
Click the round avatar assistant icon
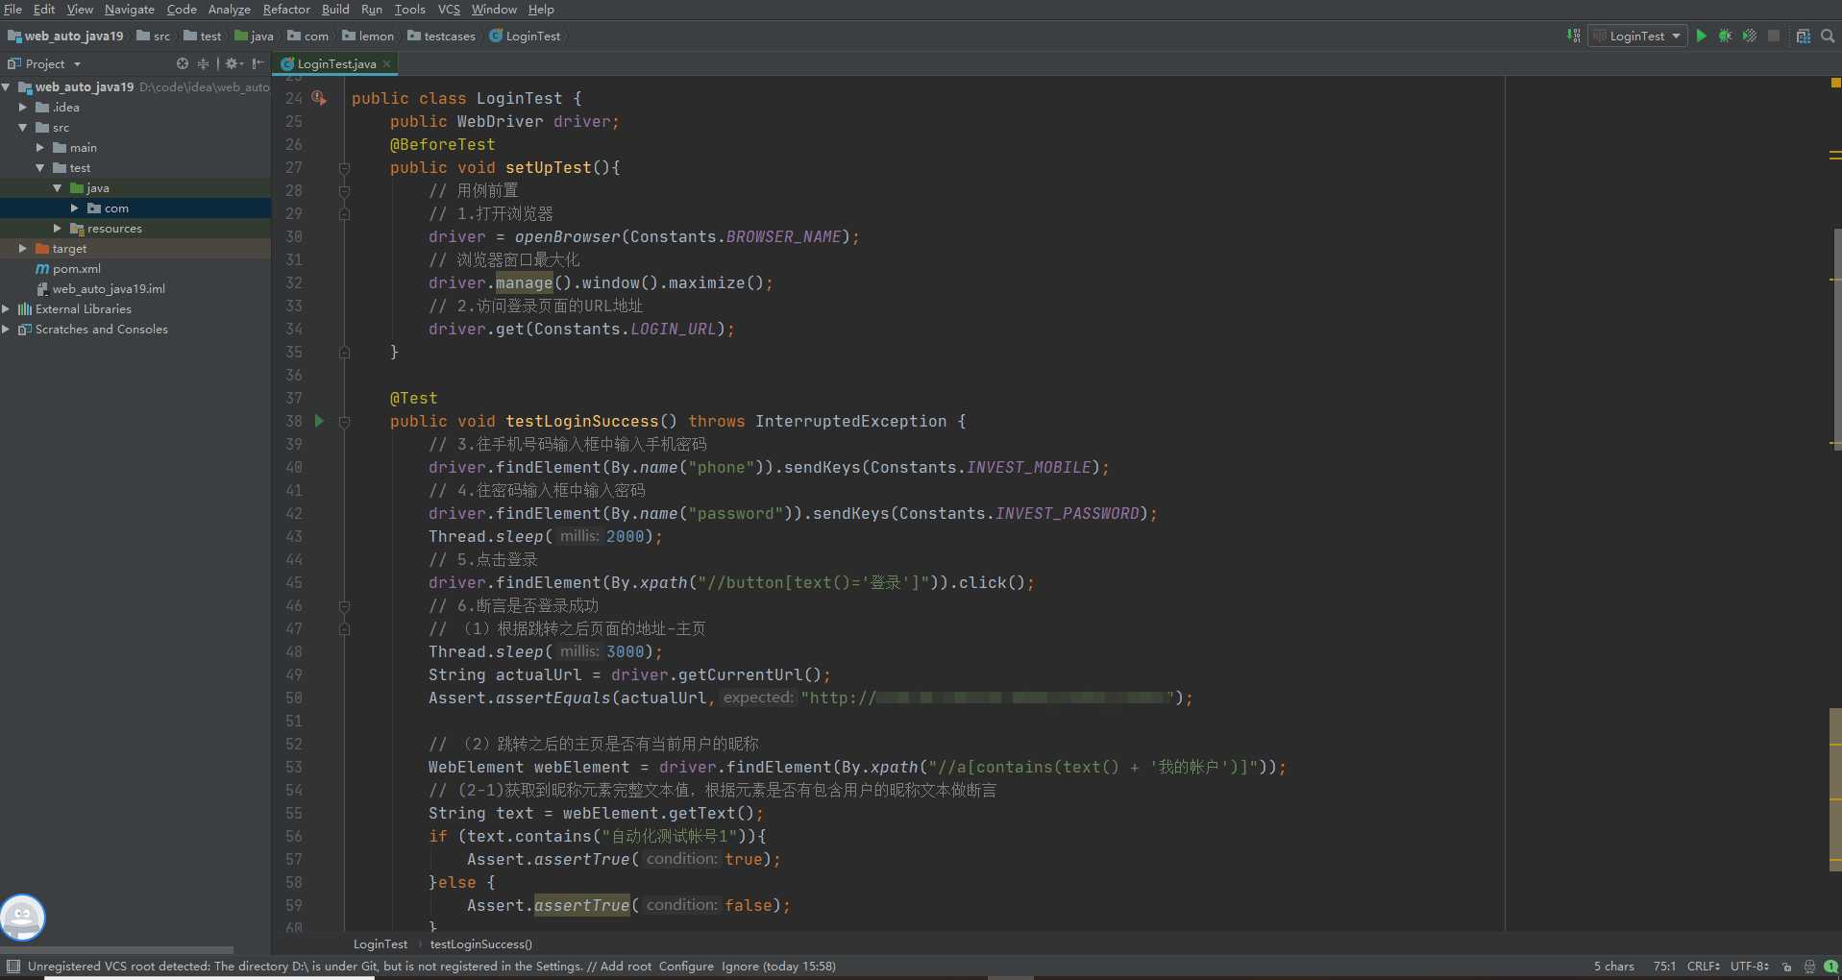[22, 917]
